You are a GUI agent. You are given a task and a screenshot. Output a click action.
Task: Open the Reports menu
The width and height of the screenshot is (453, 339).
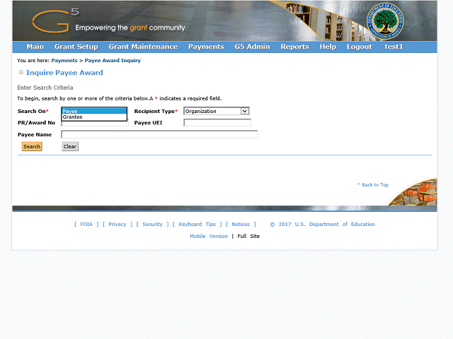coord(295,47)
